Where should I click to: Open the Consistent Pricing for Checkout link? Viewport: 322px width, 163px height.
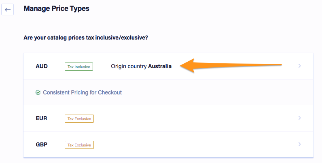pos(83,92)
